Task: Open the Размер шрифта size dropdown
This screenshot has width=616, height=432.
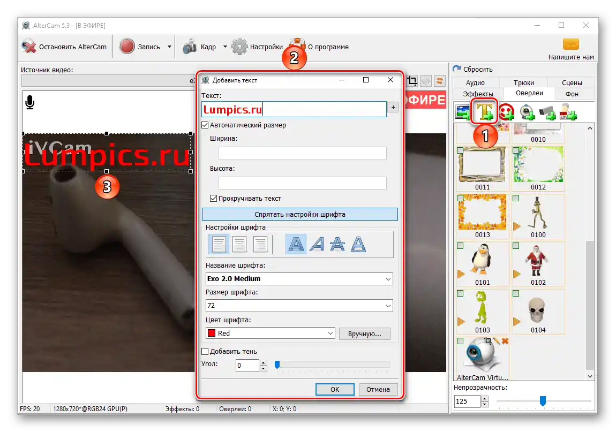Action: [x=299, y=306]
